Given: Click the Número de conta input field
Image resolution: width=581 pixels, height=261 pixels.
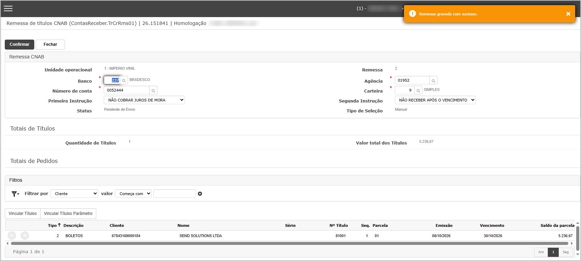Looking at the screenshot, I should click(x=127, y=91).
